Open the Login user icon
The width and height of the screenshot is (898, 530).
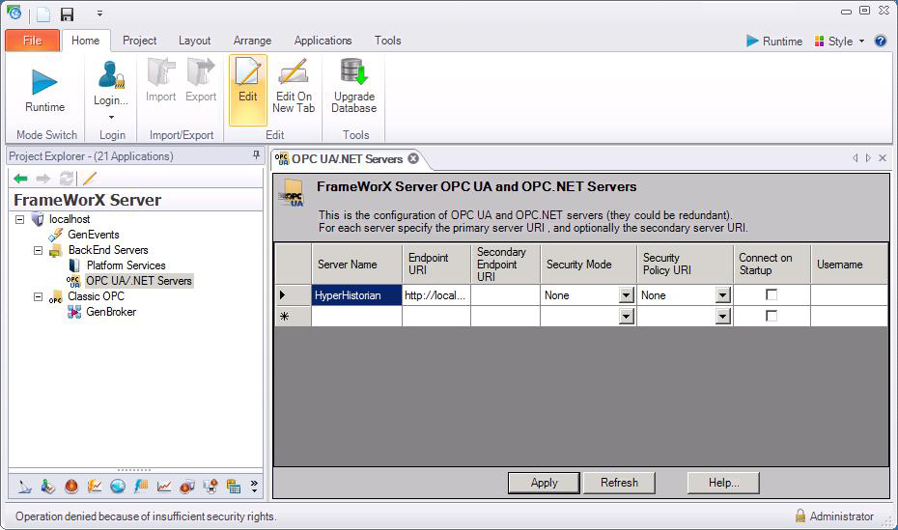(111, 75)
